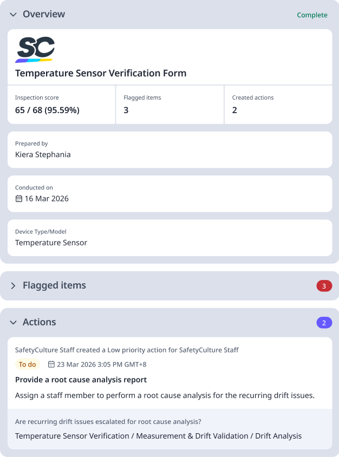Click the calendar icon beside Conducted on date
Image resolution: width=339 pixels, height=457 pixels.
pyautogui.click(x=18, y=198)
